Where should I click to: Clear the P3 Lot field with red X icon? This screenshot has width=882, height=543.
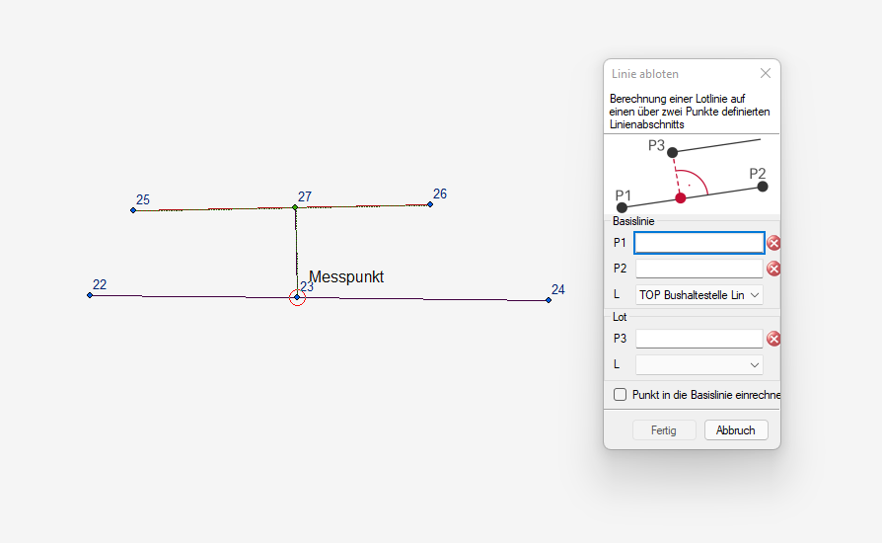click(773, 340)
